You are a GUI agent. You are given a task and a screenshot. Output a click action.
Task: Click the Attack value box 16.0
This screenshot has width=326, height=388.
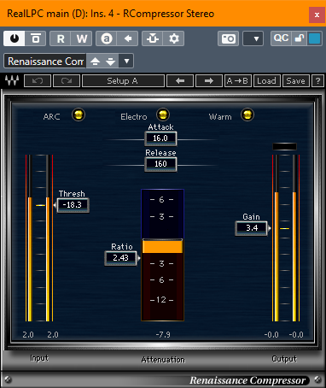160,138
